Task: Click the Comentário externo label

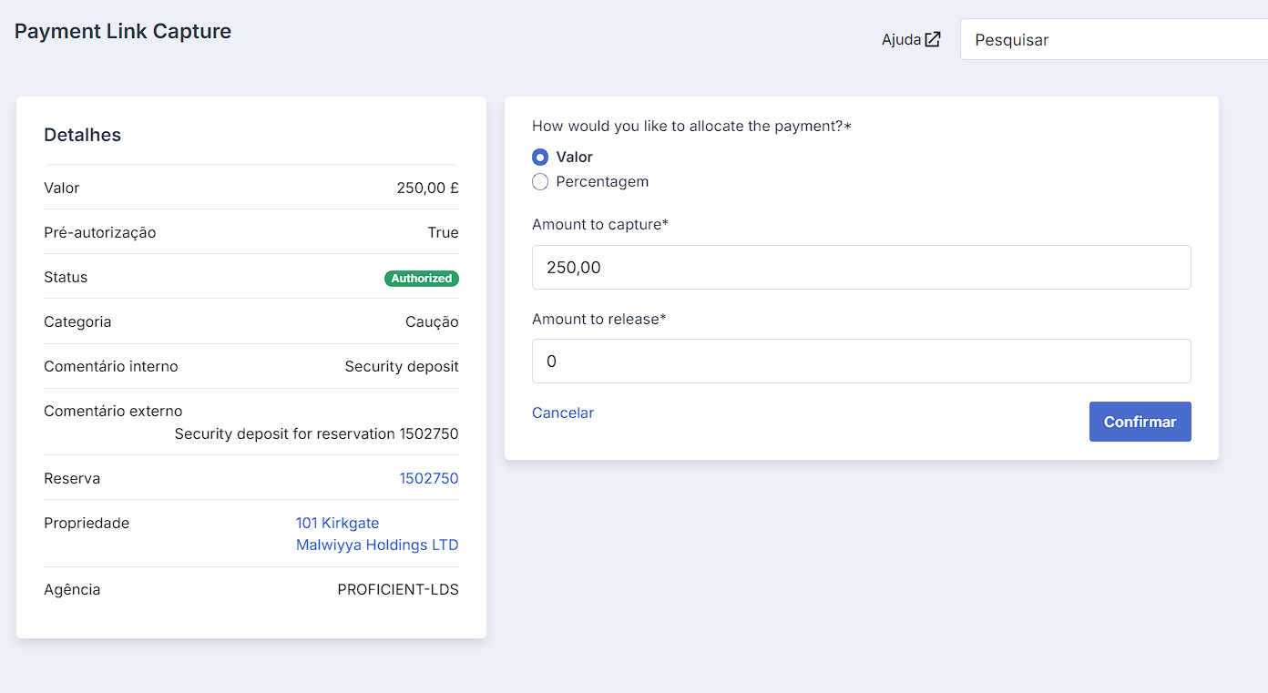Action: 113,411
